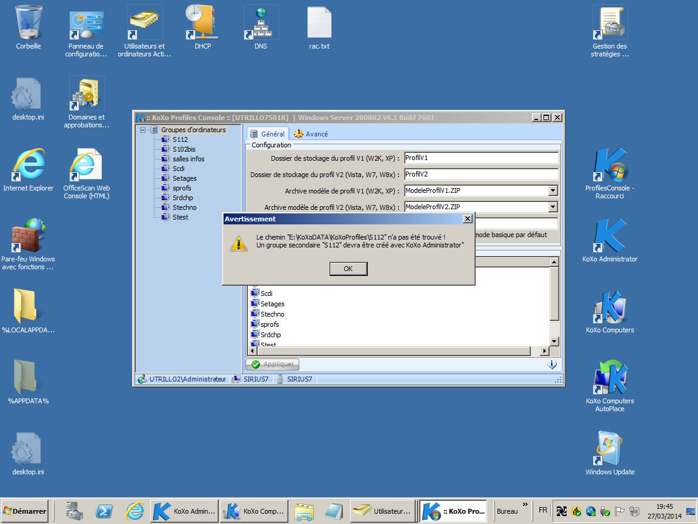Switch to the Avancé tab

coord(311,133)
